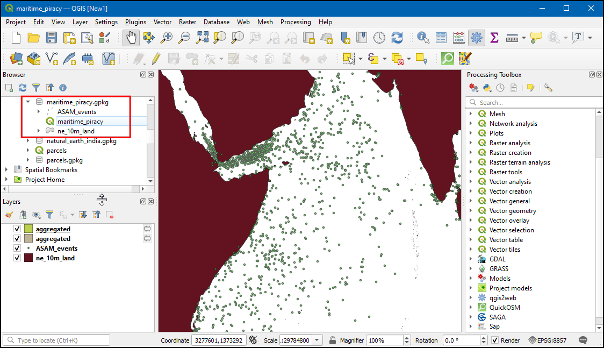Toggle the Render checkbox

(x=495, y=340)
